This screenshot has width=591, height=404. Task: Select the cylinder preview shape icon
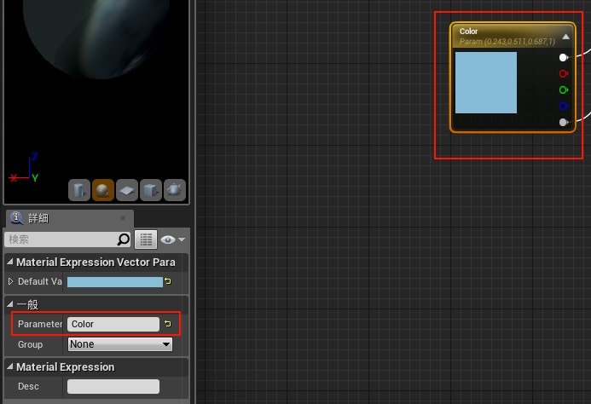(x=79, y=190)
